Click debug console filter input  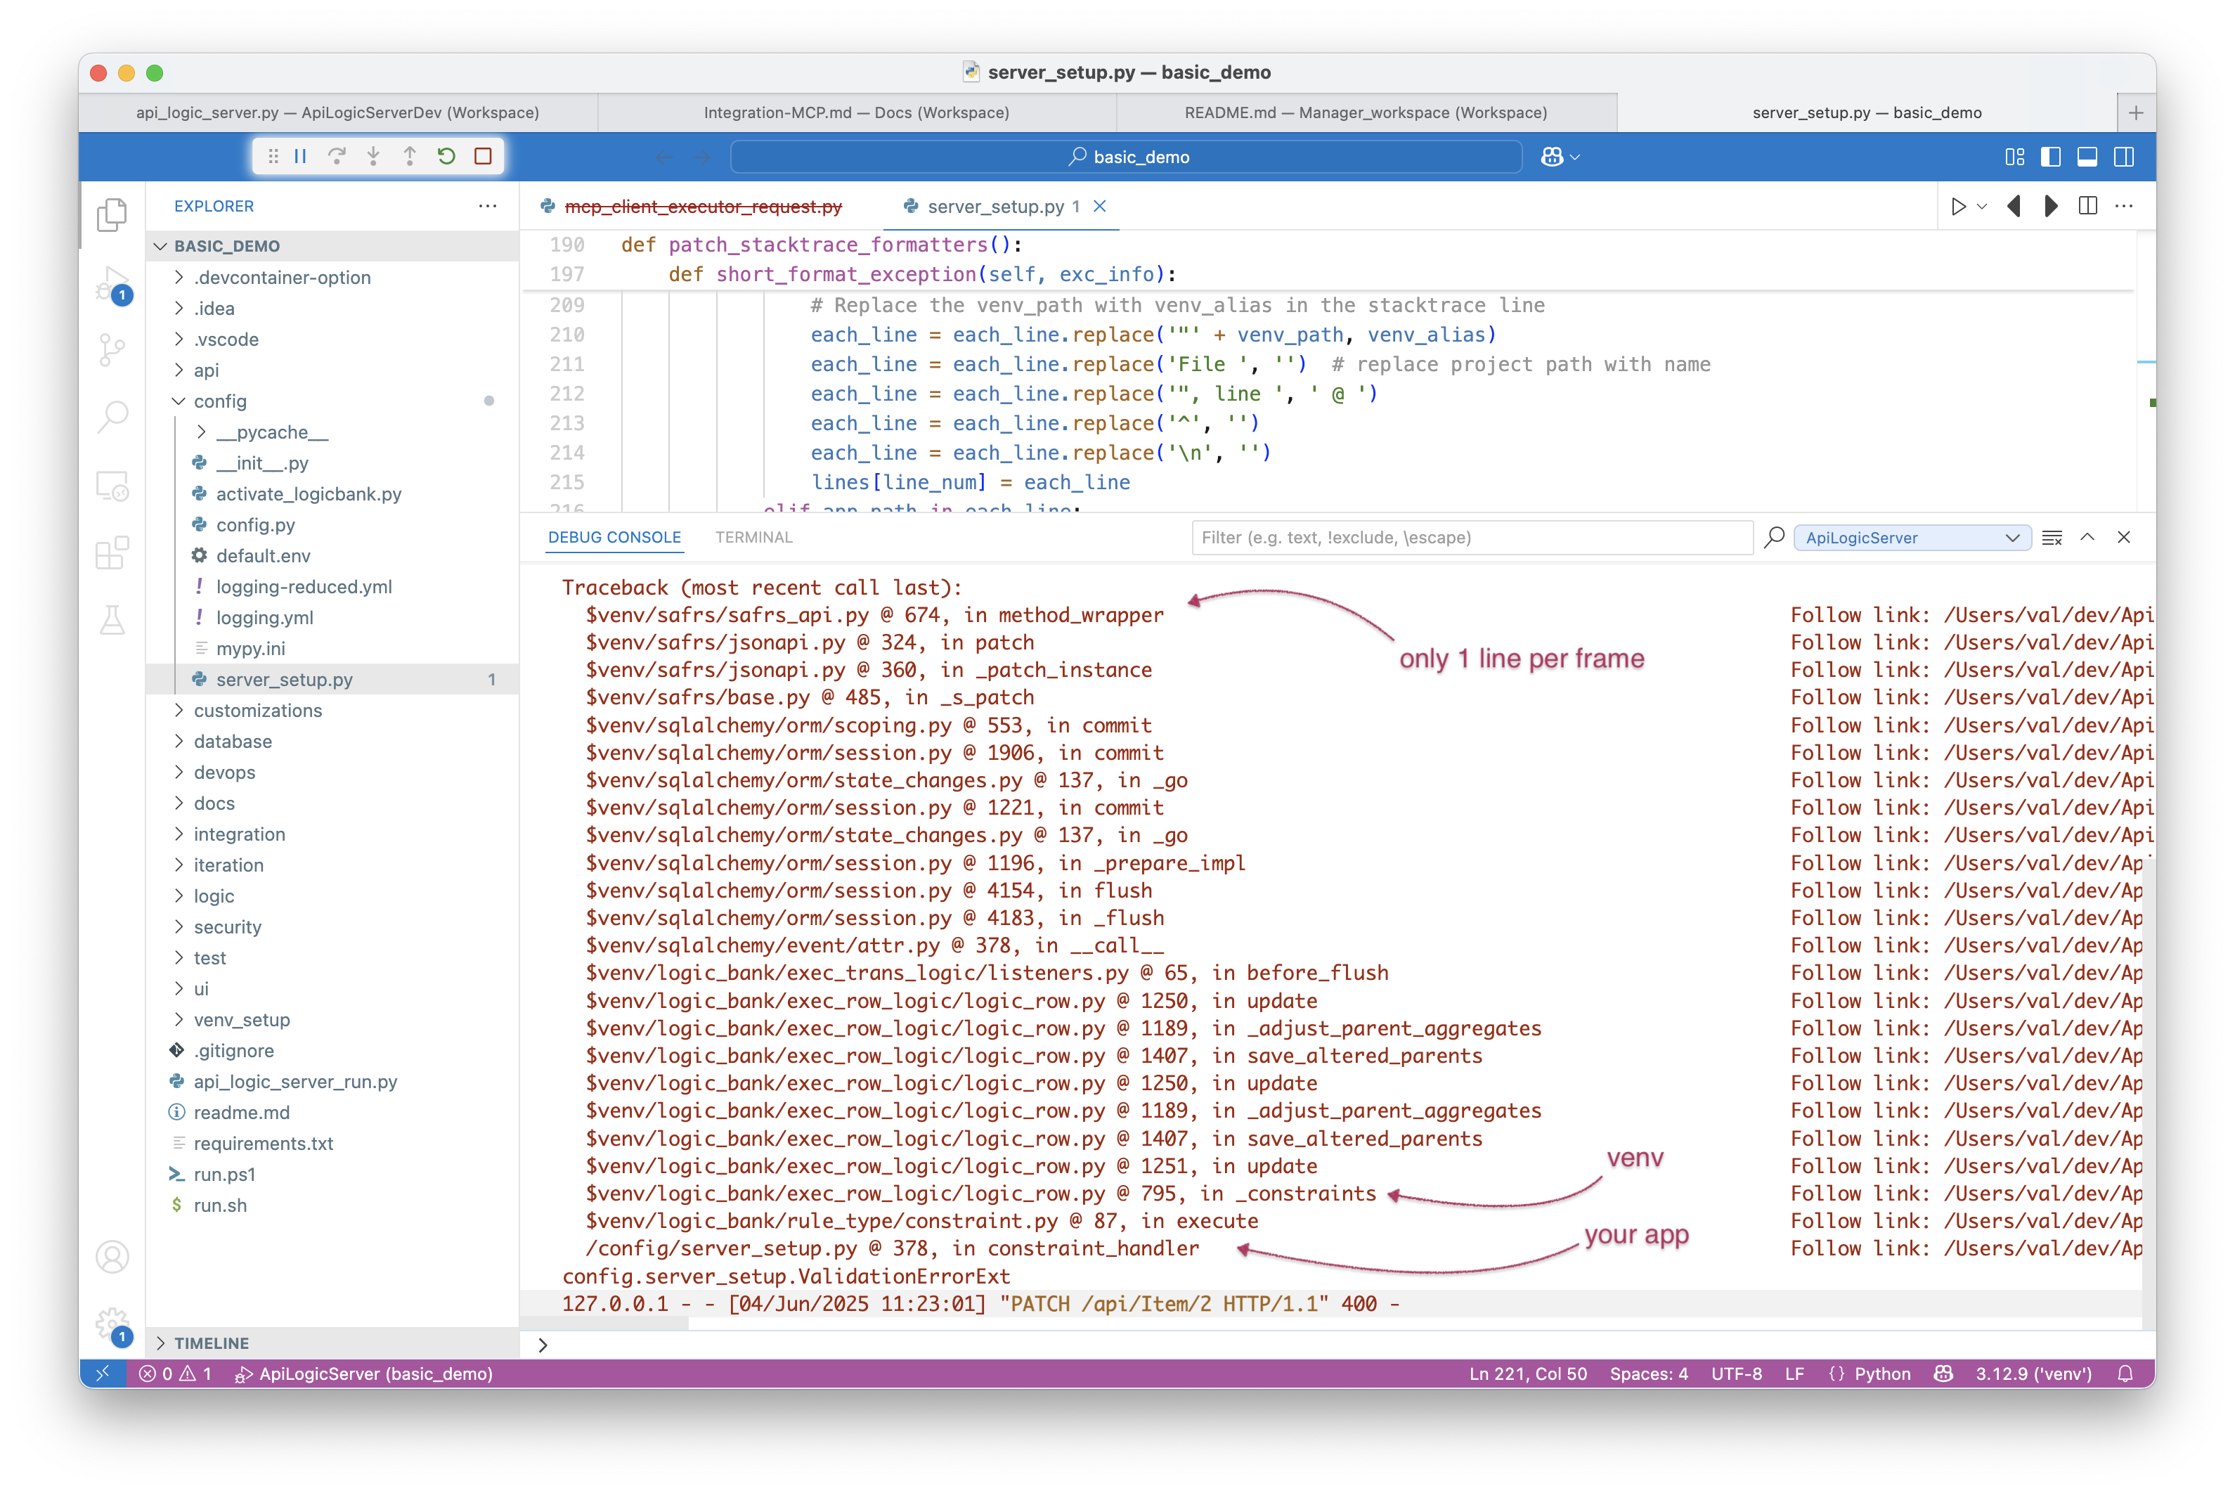(1472, 537)
